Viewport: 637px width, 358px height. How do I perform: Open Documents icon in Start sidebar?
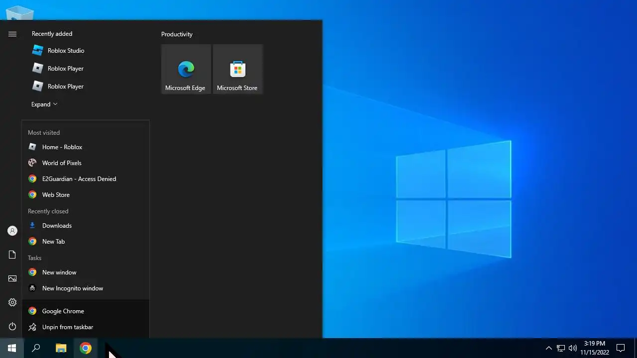[12, 255]
